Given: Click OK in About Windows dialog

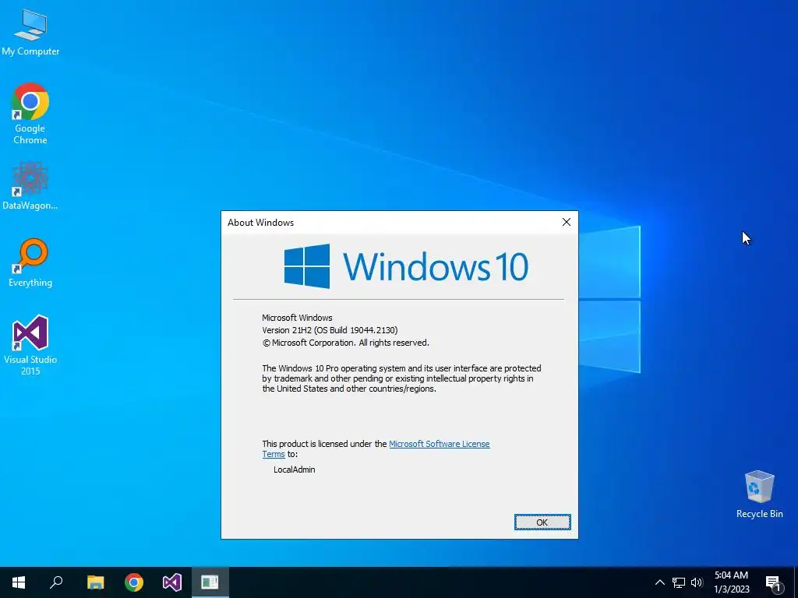Looking at the screenshot, I should (542, 522).
